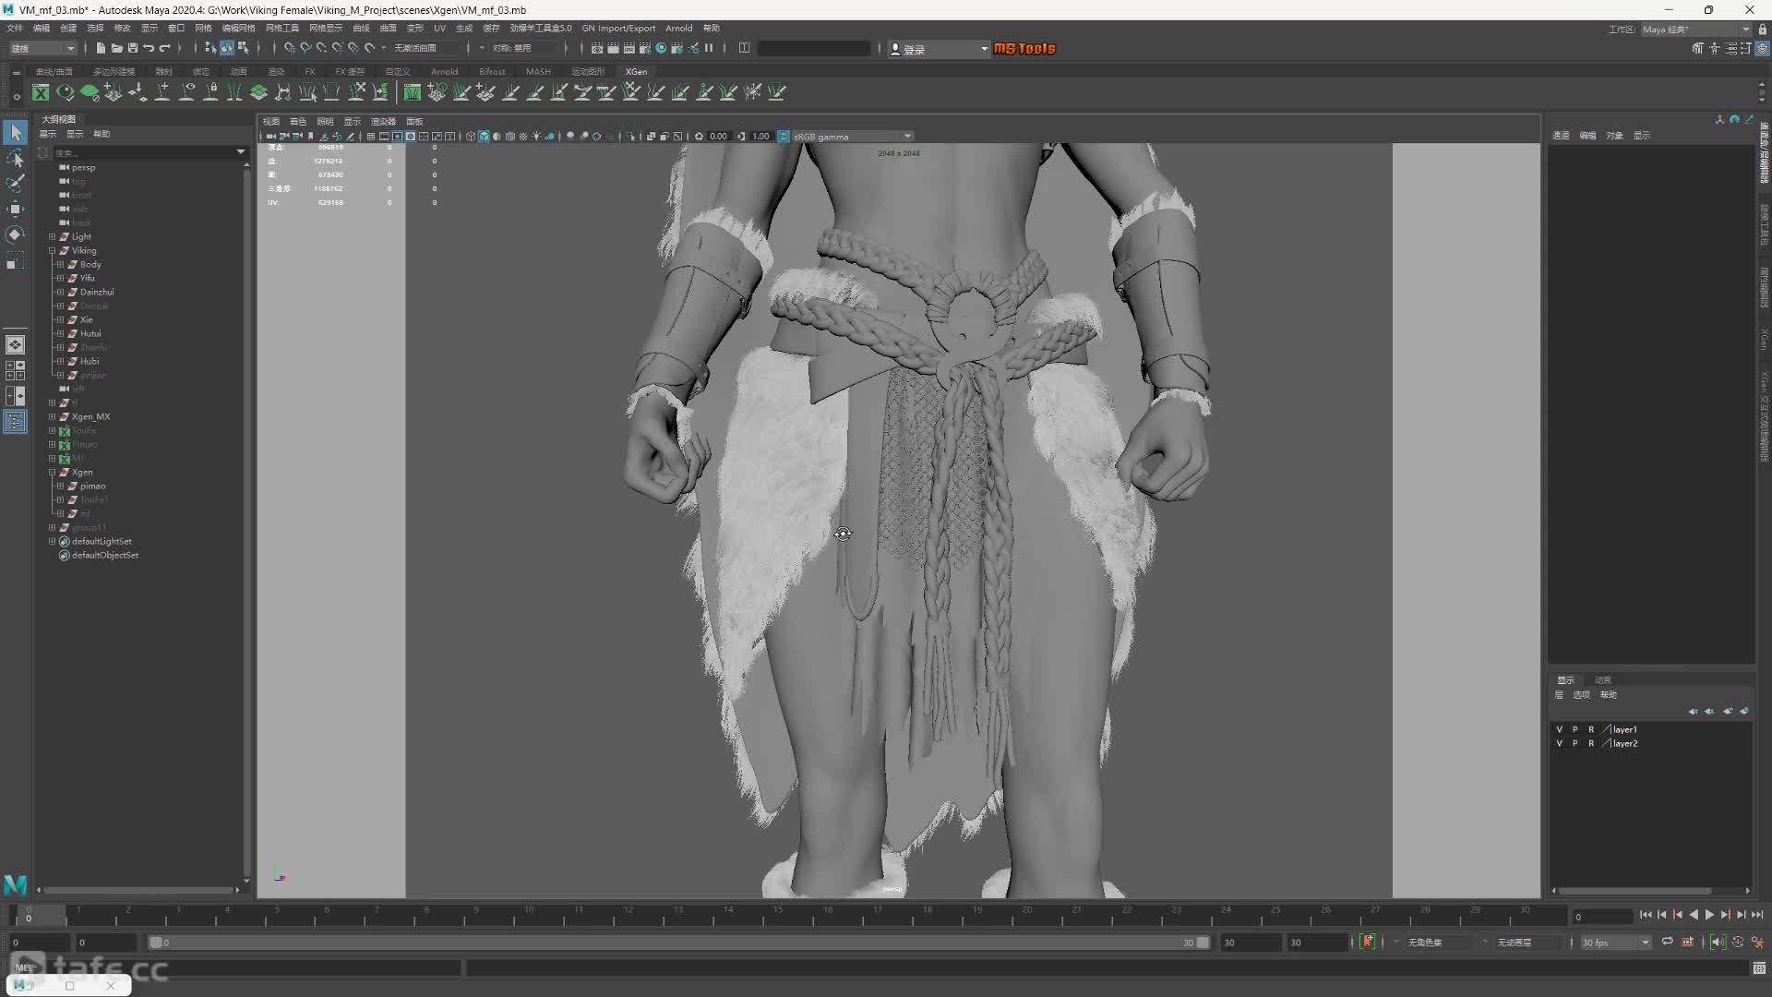Screen dimensions: 1772x997
Task: Open the Arnold menu
Action: point(678,28)
